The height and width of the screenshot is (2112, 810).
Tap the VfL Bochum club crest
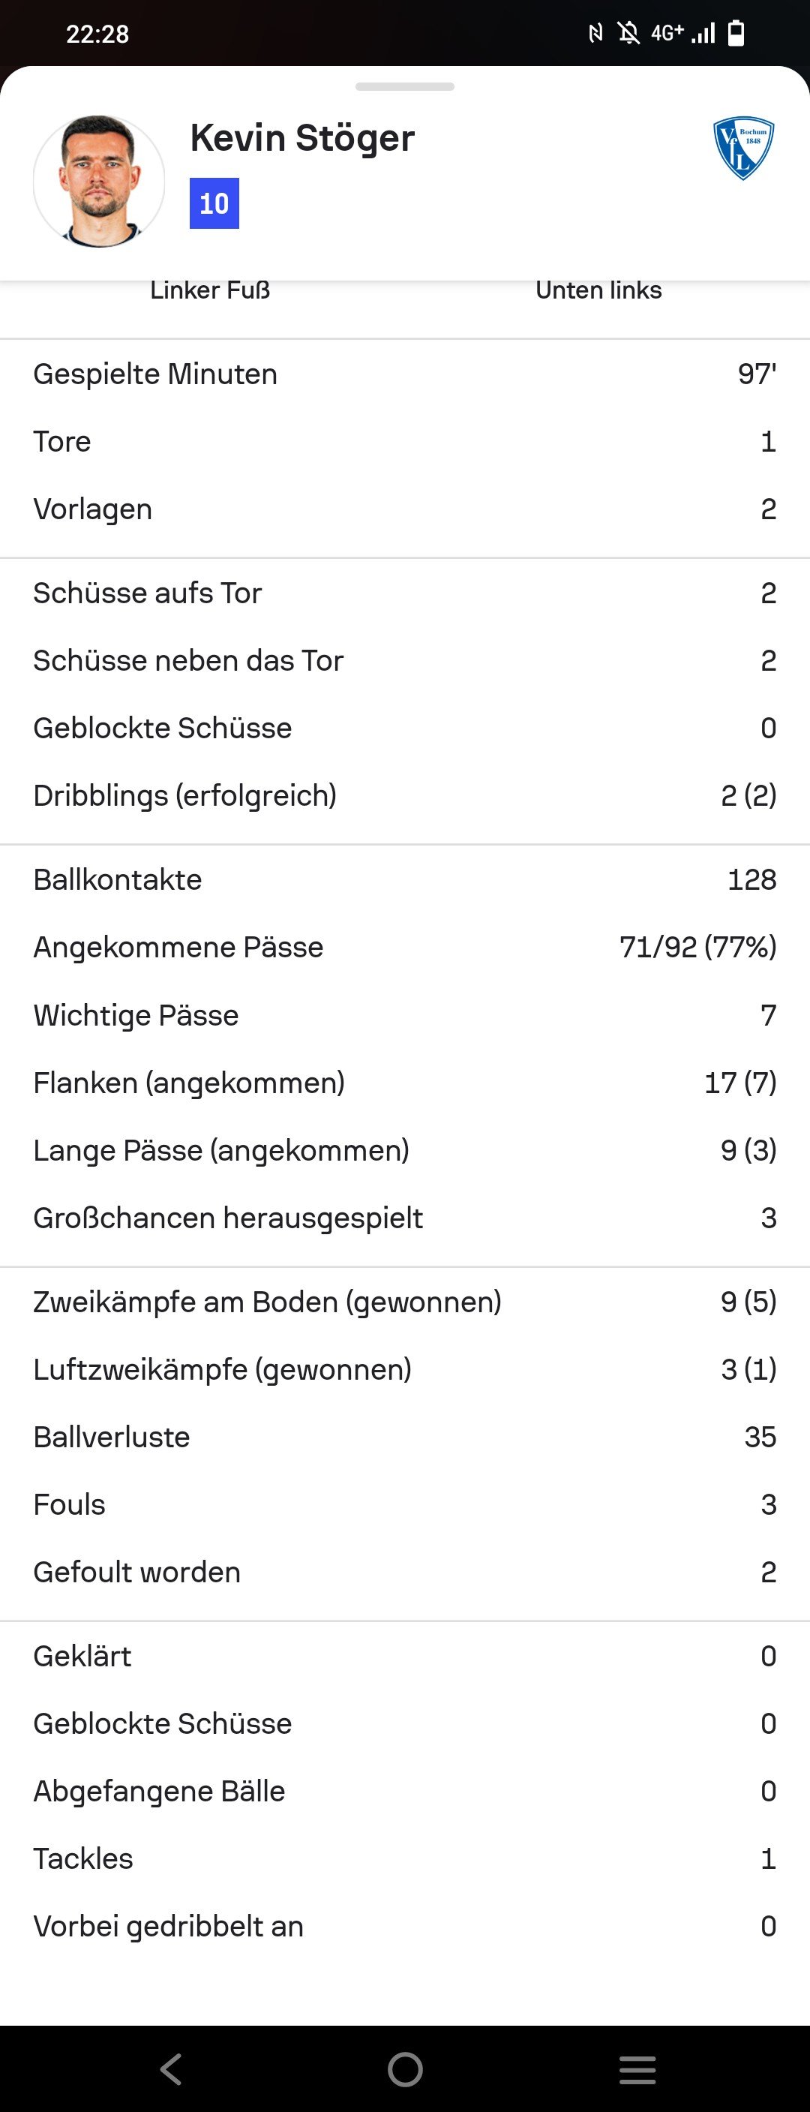click(743, 149)
